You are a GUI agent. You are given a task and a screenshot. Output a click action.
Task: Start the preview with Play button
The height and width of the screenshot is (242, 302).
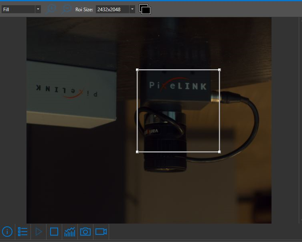point(39,232)
